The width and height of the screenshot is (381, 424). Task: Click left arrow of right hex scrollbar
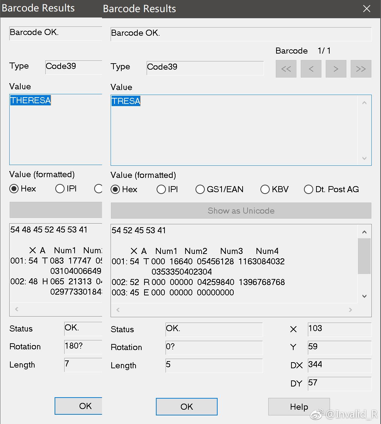pos(118,310)
